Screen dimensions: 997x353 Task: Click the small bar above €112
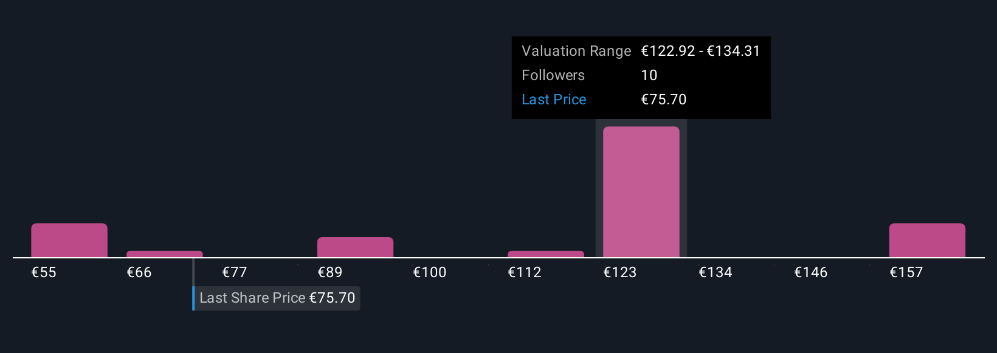[545, 254]
